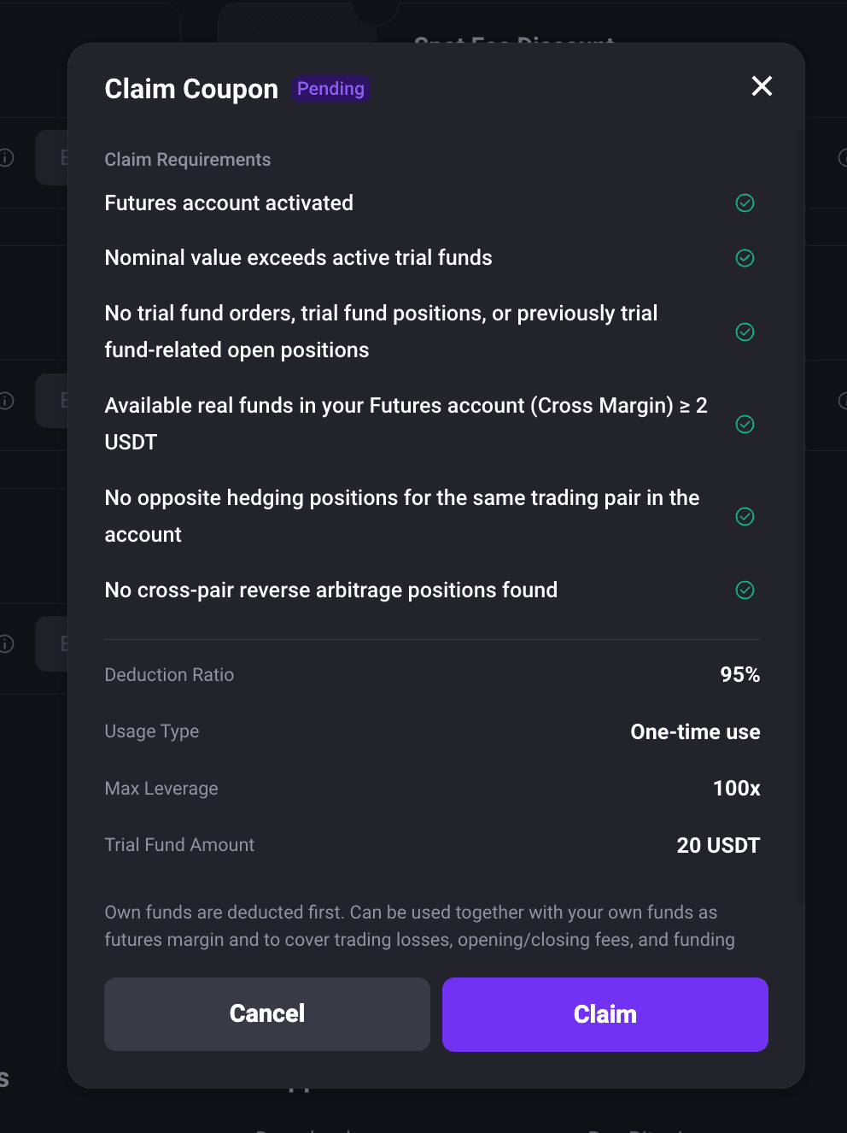The height and width of the screenshot is (1133, 847).
Task: Click the 95% Deduction Ratio value
Action: (x=739, y=675)
